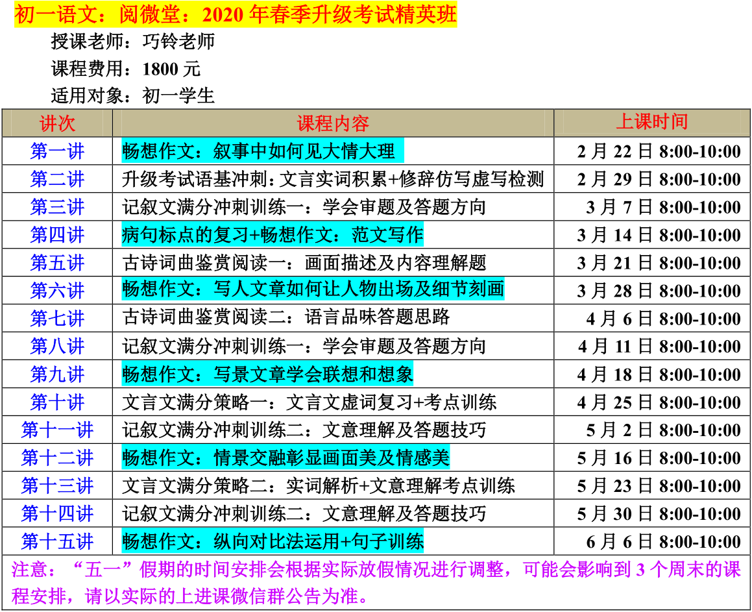Click the '授课老师：巧铃老师' line
752x612 pixels.
point(132,42)
